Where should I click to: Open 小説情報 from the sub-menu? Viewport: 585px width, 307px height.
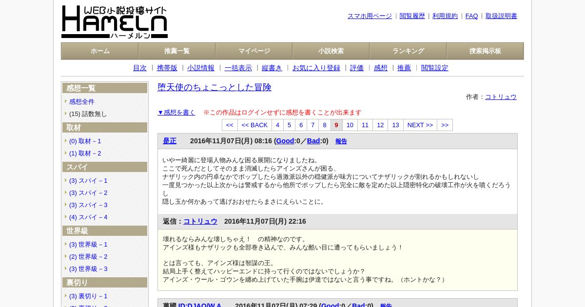[201, 68]
